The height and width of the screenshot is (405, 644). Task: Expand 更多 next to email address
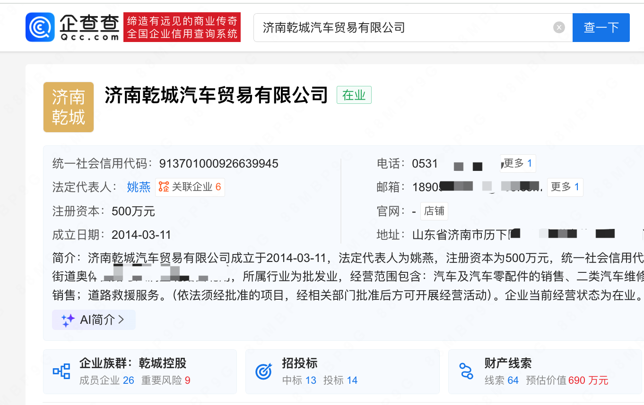coord(565,187)
